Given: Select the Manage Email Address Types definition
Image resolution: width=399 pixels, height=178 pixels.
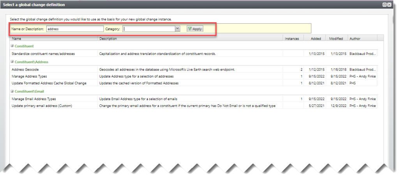Looking at the screenshot, I should 34,99.
